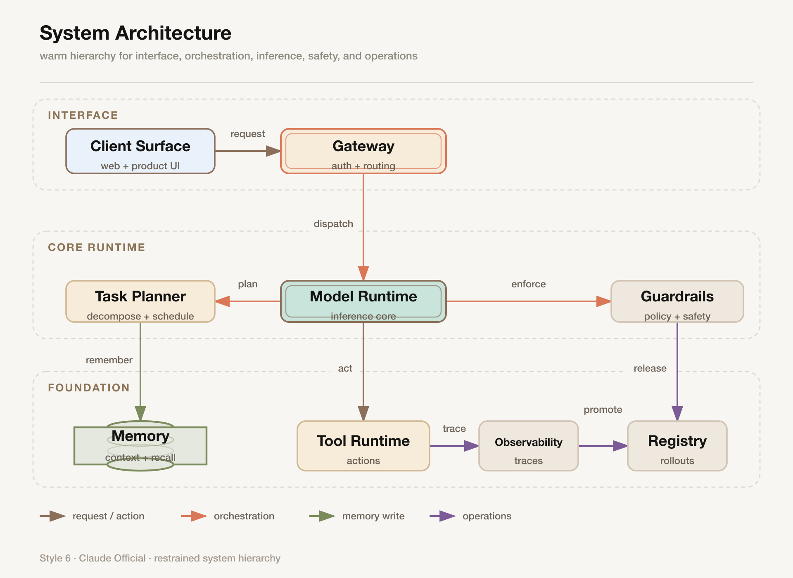Select the Memory cylinder icon
793x578 pixels.
pyautogui.click(x=140, y=446)
